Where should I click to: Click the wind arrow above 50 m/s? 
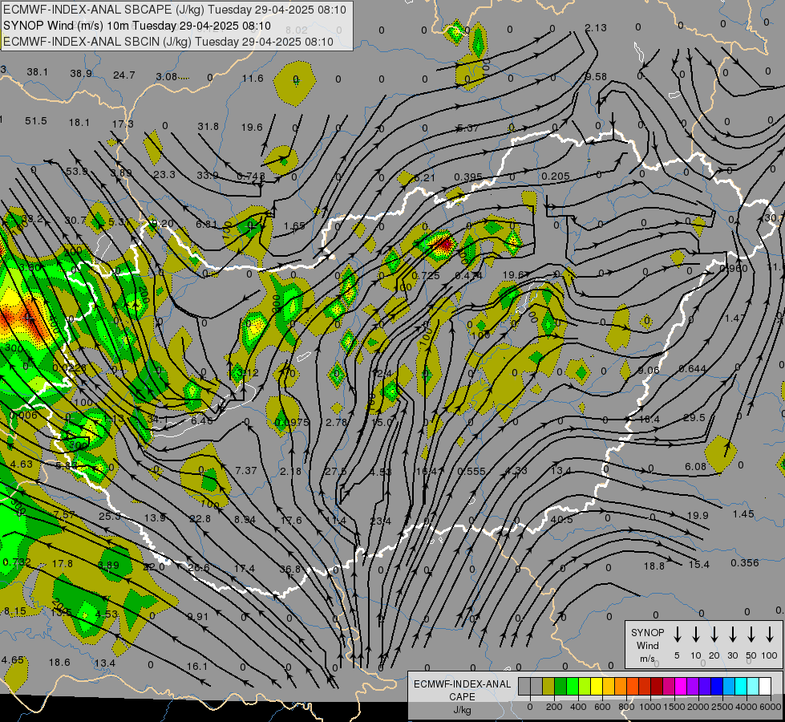(x=751, y=635)
